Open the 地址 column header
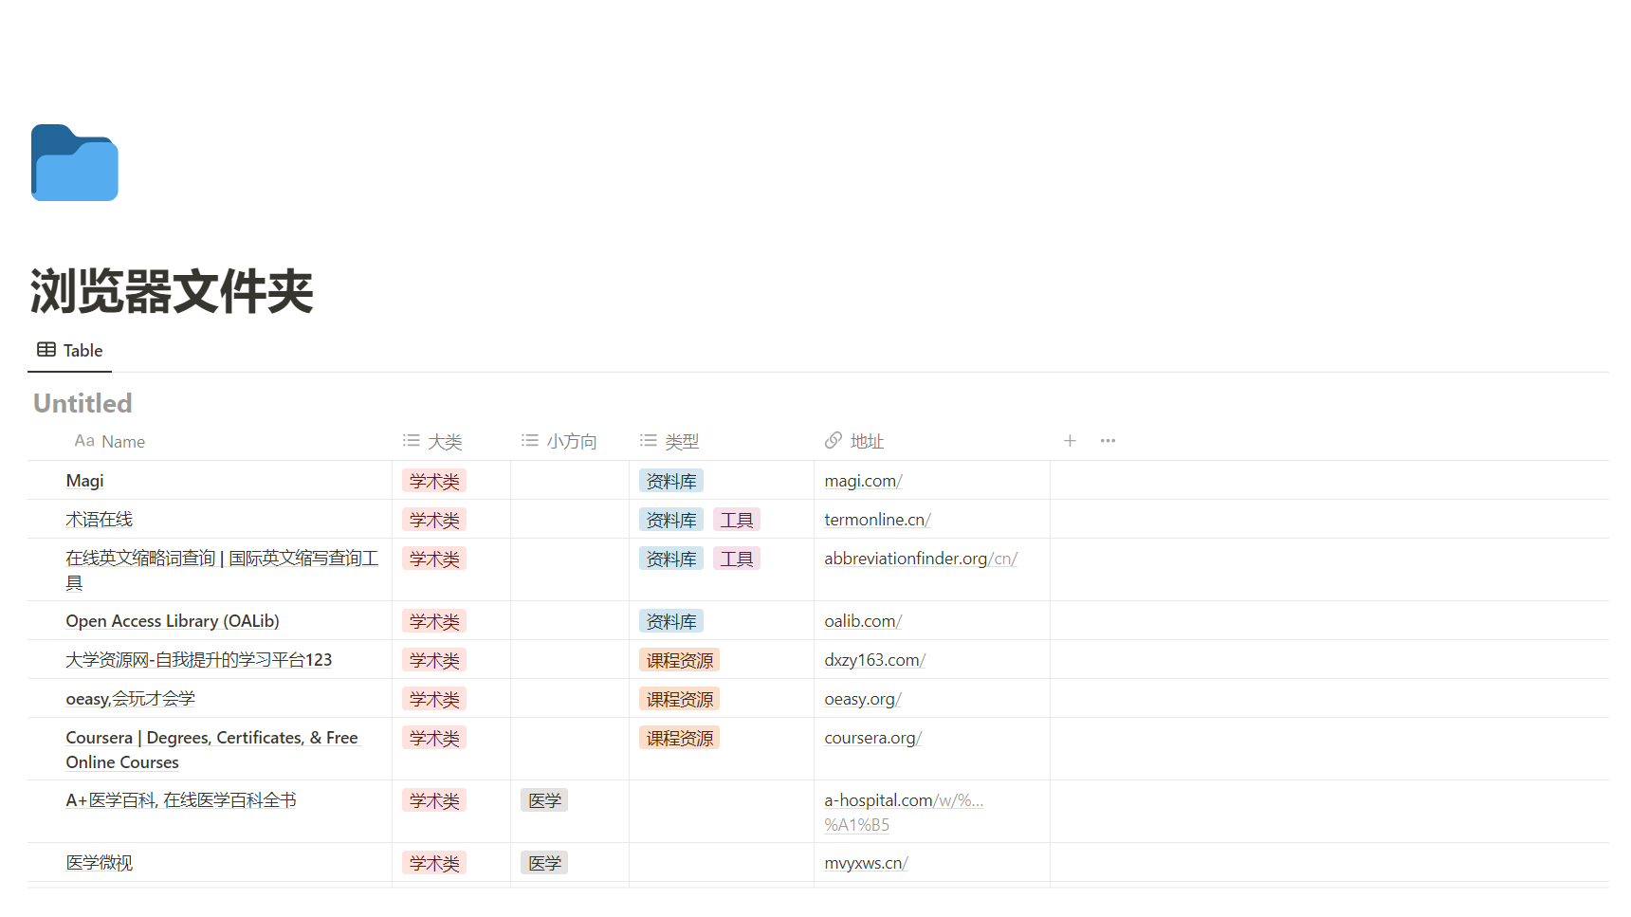Screen dimensions: 1631x917 [854, 441]
